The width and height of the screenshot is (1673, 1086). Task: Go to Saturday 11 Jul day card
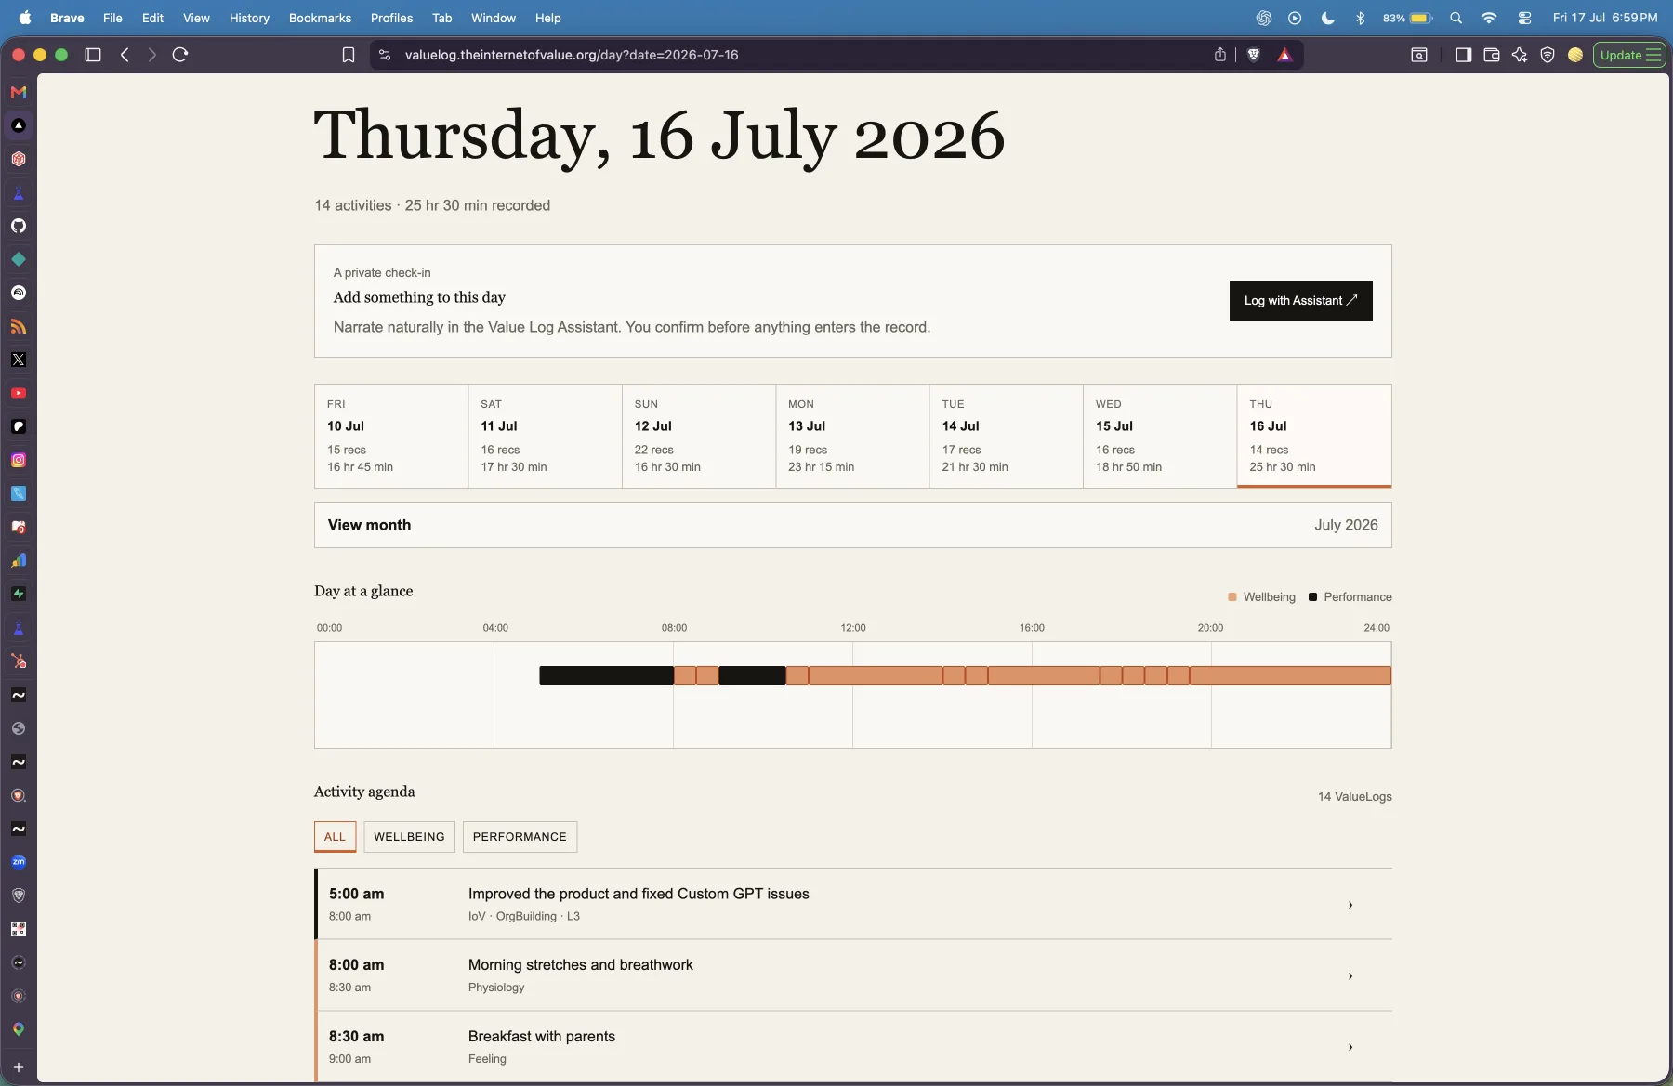(x=545, y=436)
